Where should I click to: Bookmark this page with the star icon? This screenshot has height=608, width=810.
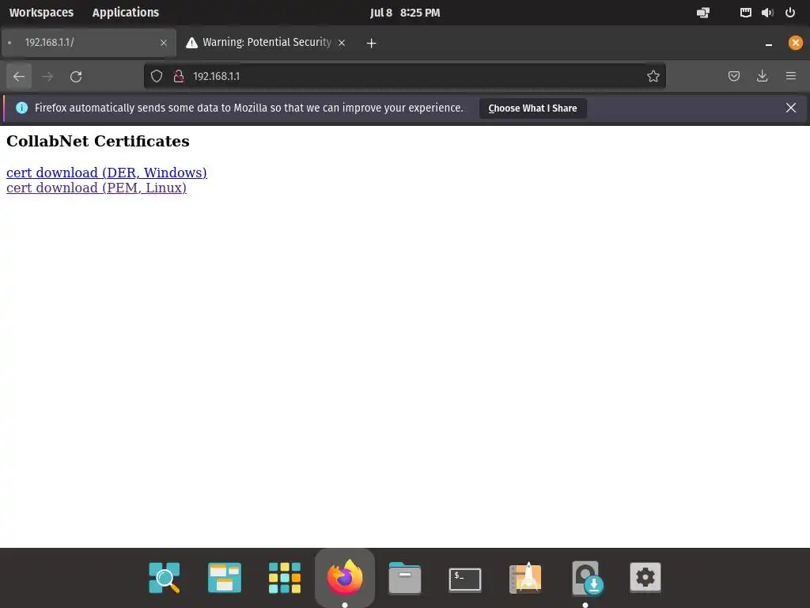(653, 77)
